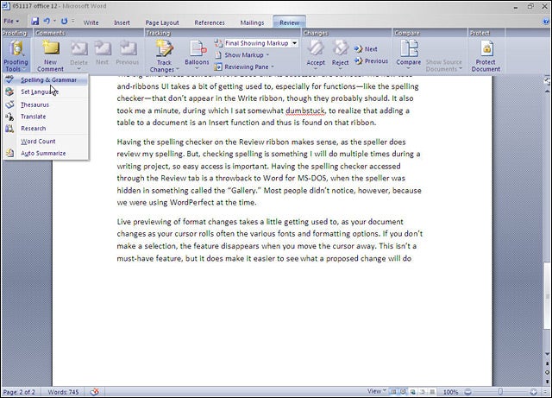Switch to Web Layout view button
This screenshot has width=552, height=398.
pos(412,392)
